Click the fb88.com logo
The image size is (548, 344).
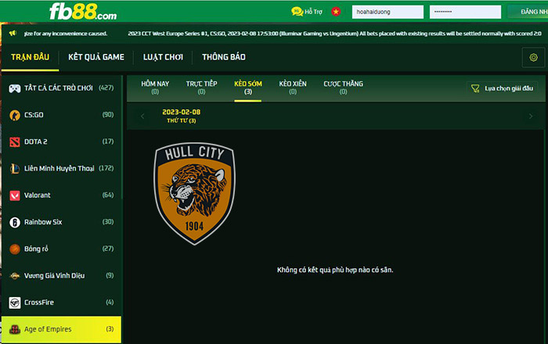pyautogui.click(x=83, y=12)
